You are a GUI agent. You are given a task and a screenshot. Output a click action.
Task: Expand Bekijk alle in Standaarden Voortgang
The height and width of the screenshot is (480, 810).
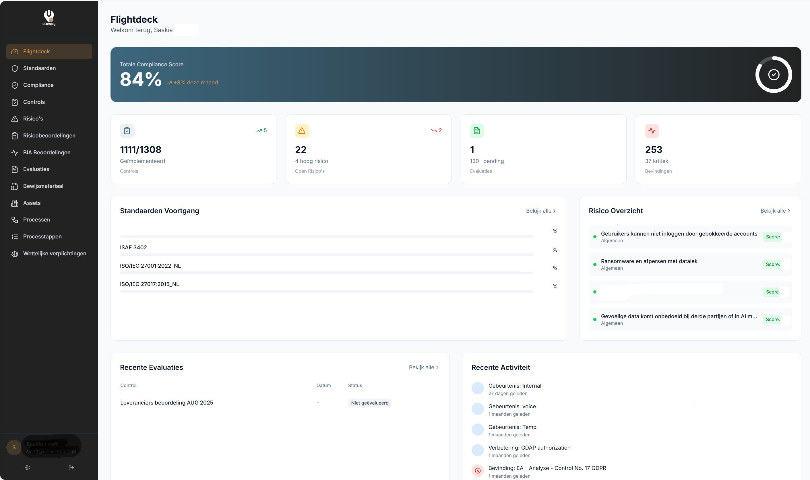[540, 211]
